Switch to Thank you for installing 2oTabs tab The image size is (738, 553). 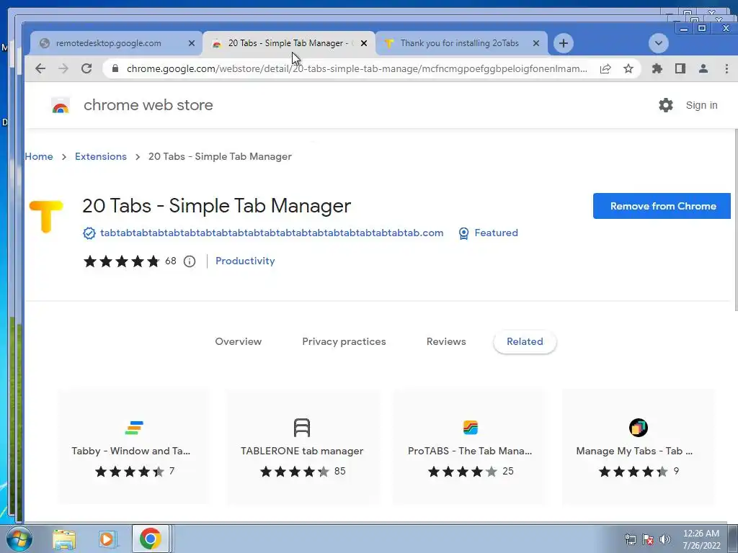(x=461, y=43)
